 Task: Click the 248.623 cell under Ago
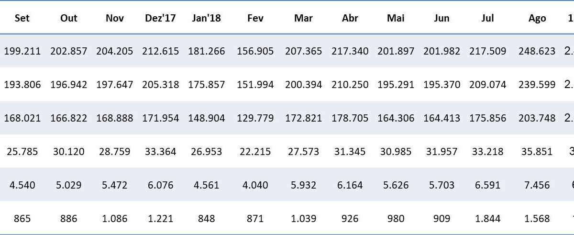pos(537,51)
